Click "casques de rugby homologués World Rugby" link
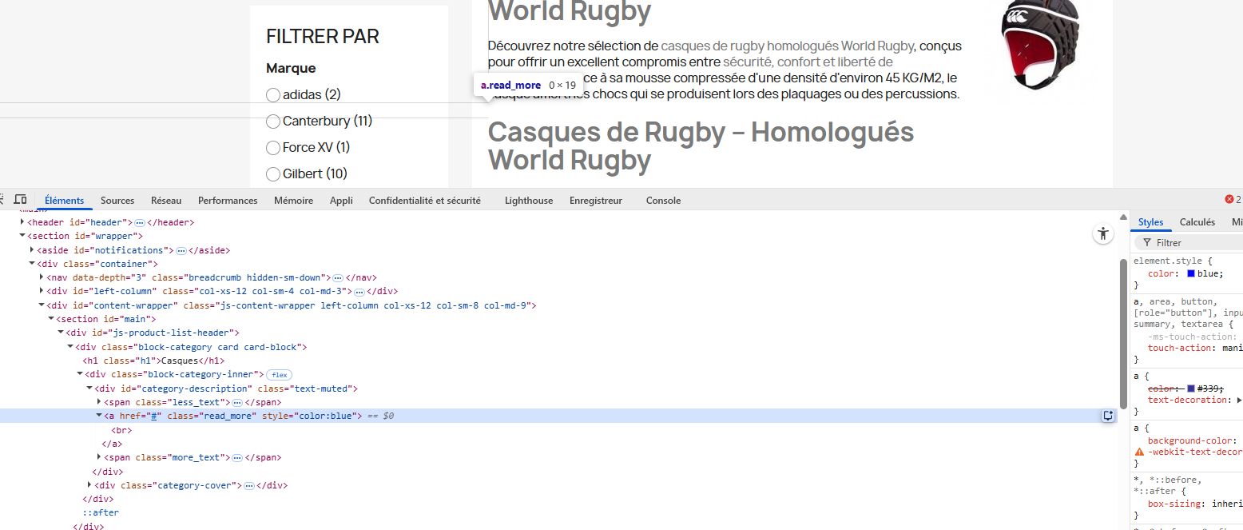 (x=788, y=46)
